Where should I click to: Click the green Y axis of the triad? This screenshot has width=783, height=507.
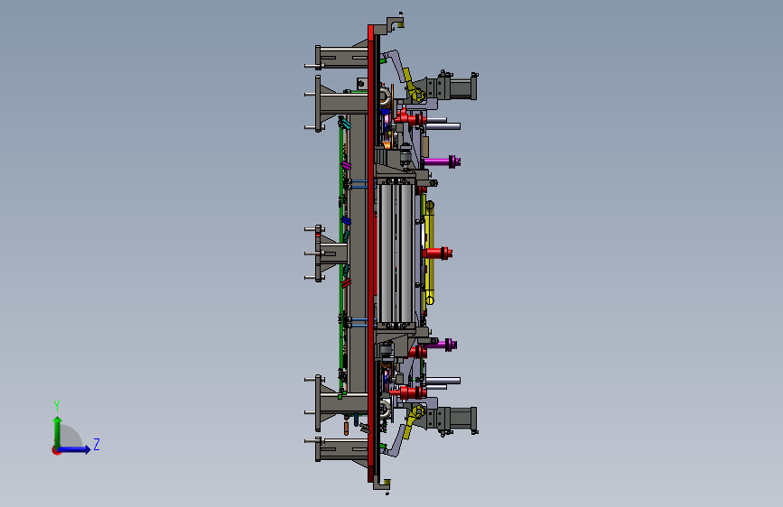coord(58,431)
